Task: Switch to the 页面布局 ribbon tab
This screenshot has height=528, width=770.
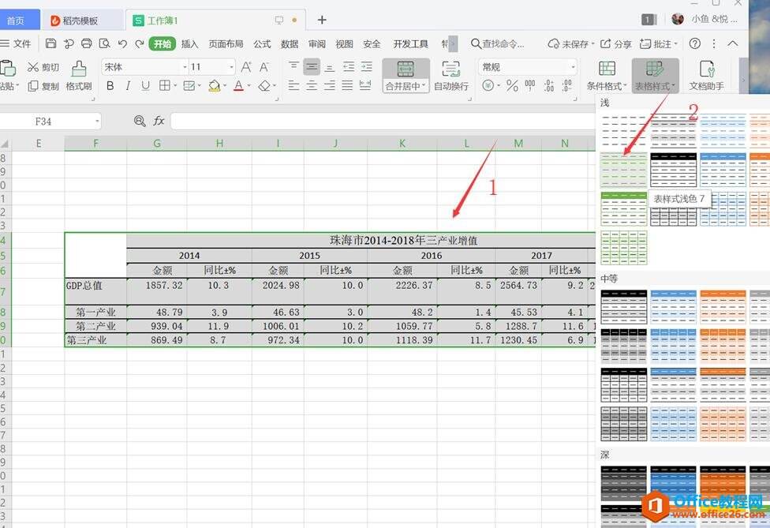Action: 226,43
